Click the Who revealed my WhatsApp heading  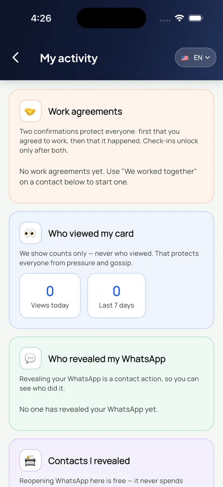click(107, 359)
